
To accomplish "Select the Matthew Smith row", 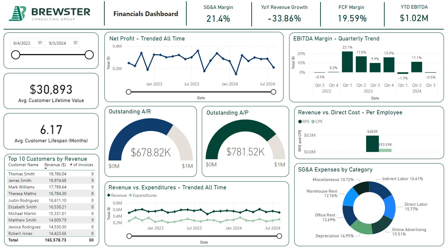I will (51, 220).
